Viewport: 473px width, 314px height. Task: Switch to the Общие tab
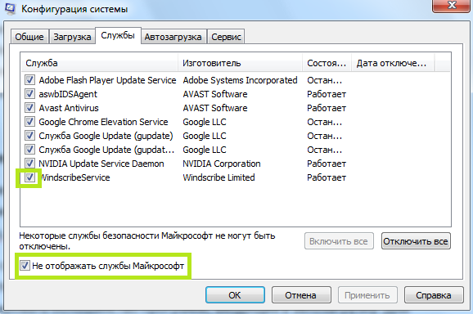(x=29, y=37)
